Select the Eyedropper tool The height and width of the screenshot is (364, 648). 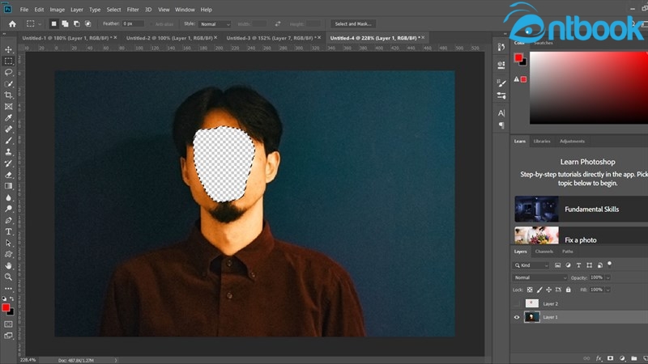click(8, 118)
